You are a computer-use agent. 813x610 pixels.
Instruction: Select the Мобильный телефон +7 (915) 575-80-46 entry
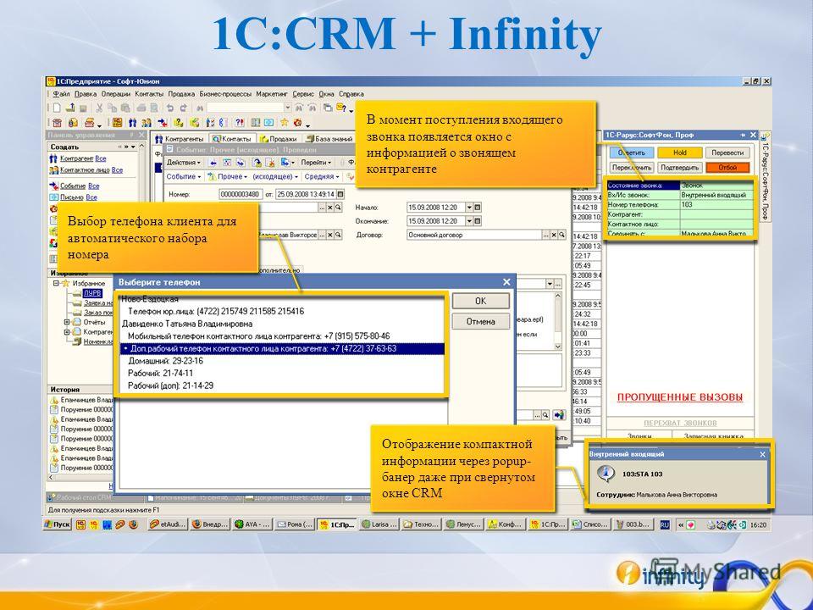[258, 335]
